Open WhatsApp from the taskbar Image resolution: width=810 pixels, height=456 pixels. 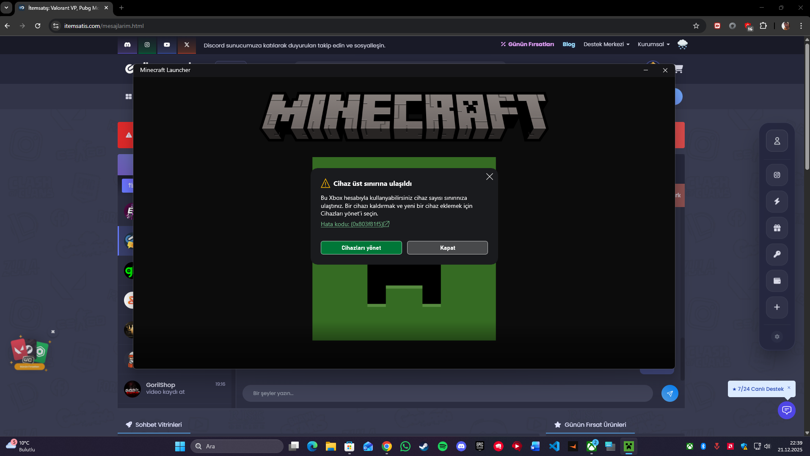point(405,446)
